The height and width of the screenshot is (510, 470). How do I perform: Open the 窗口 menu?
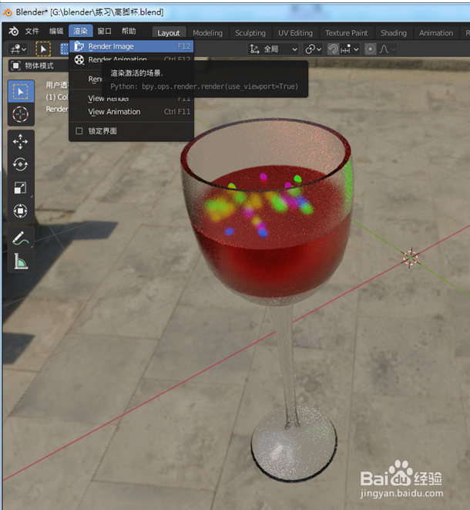pos(104,31)
